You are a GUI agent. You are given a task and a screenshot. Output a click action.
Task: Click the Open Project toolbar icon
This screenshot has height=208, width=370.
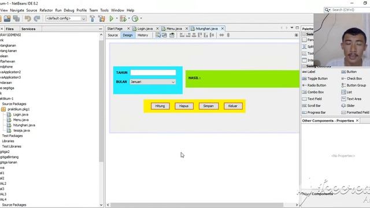click(x=7, y=18)
